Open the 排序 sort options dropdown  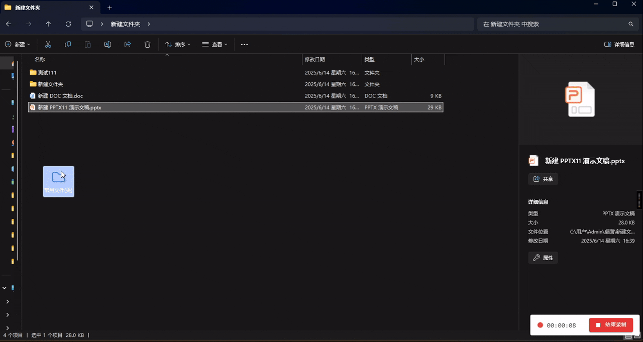pos(178,45)
